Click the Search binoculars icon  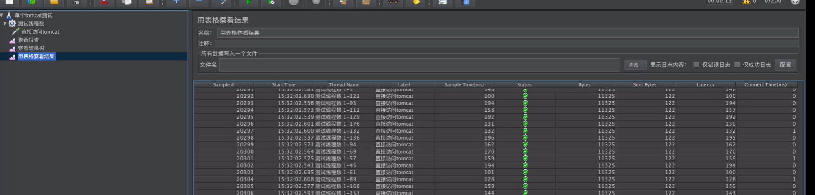[x=393, y=2]
